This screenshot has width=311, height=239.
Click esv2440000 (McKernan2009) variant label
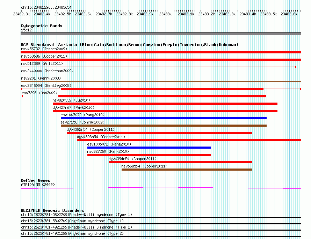pyautogui.click(x=47, y=71)
